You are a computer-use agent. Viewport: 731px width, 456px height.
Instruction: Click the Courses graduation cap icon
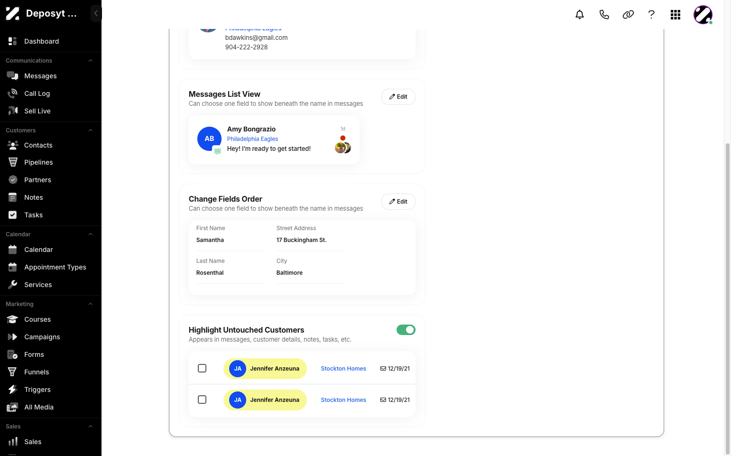click(x=13, y=319)
